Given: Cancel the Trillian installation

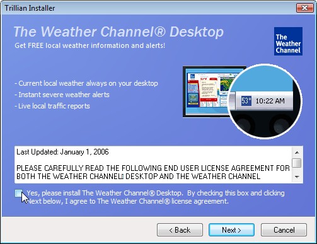Looking at the screenshot, I should click(x=284, y=229).
